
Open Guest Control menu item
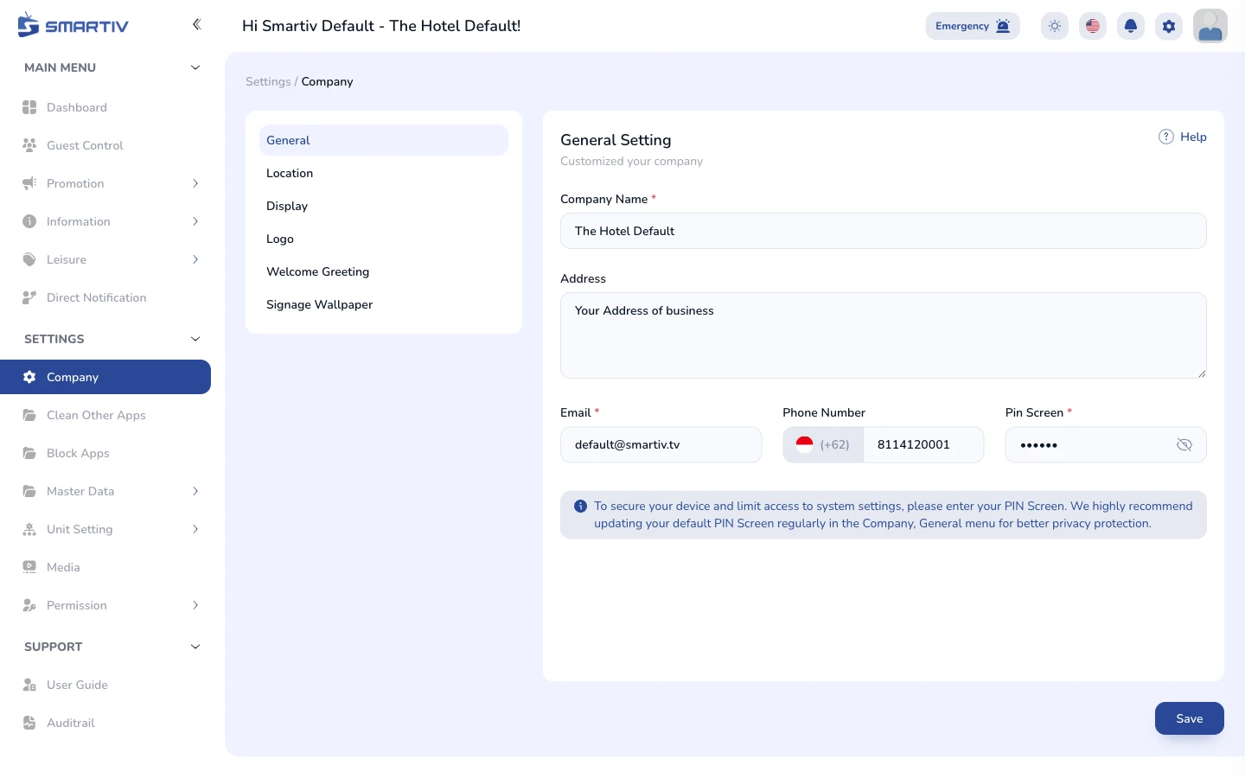(105, 145)
